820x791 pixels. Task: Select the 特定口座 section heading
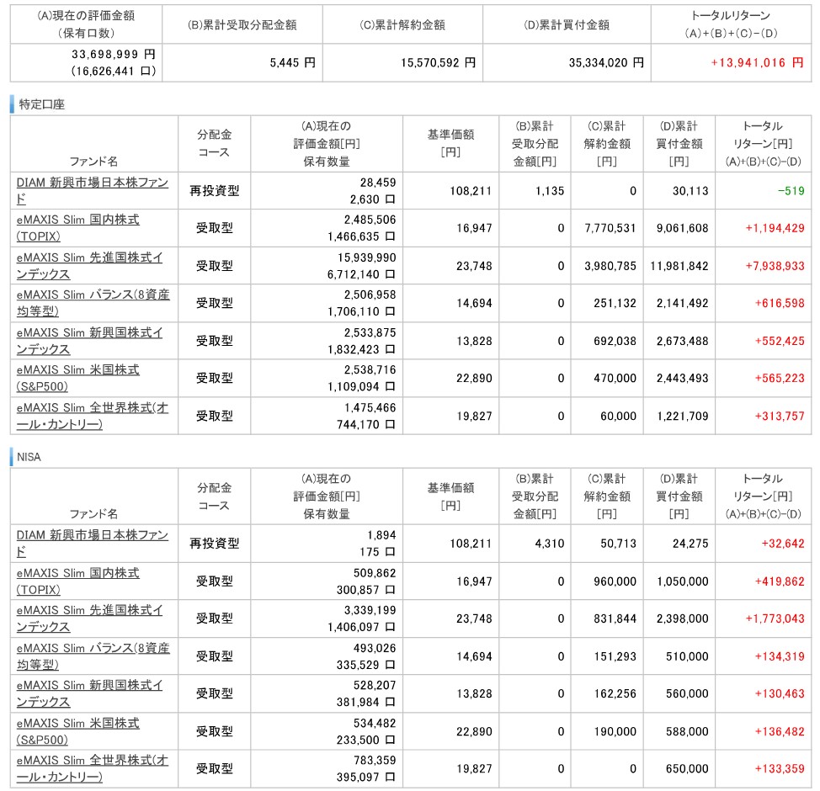point(41,104)
